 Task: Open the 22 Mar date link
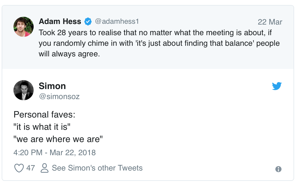pyautogui.click(x=270, y=22)
